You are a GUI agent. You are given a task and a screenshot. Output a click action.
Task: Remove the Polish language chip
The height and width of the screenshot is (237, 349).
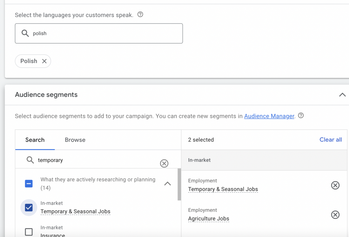click(x=44, y=61)
